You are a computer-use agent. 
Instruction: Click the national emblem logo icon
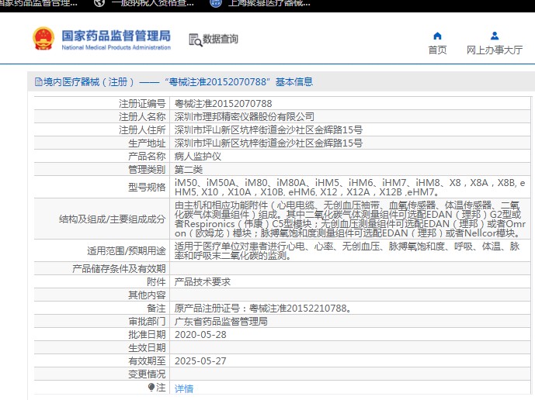(43, 39)
